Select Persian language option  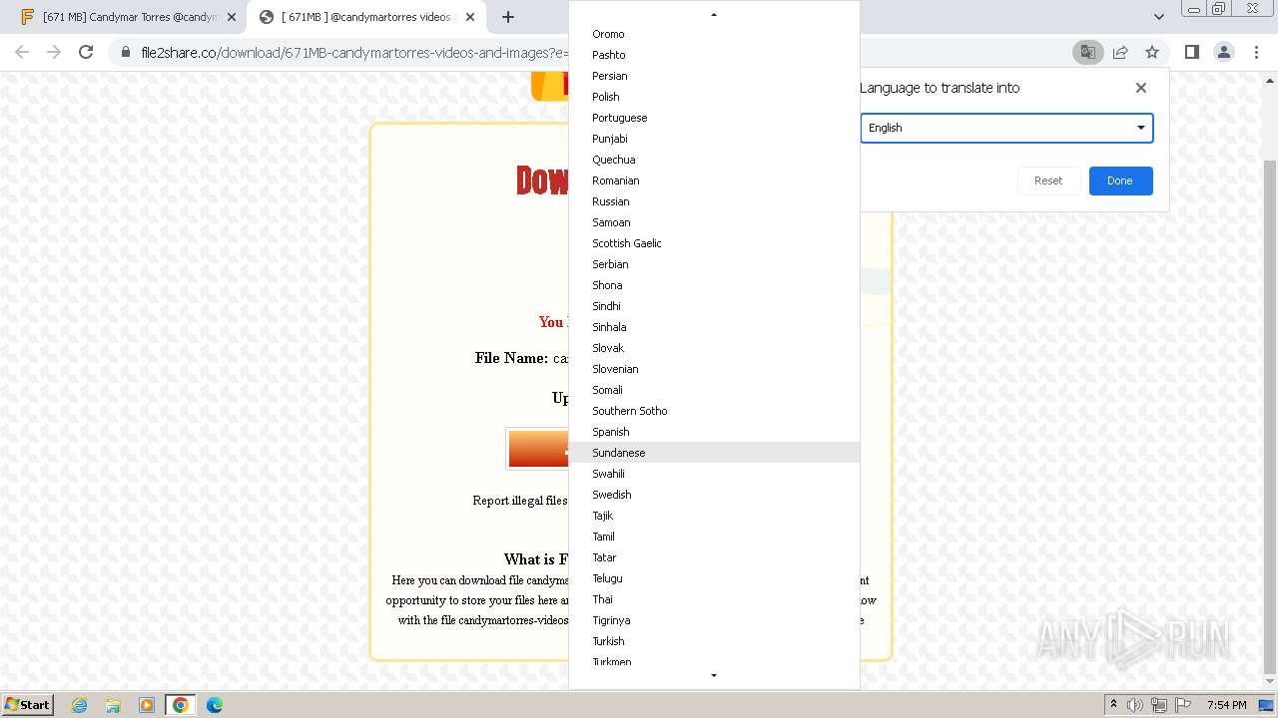point(714,76)
